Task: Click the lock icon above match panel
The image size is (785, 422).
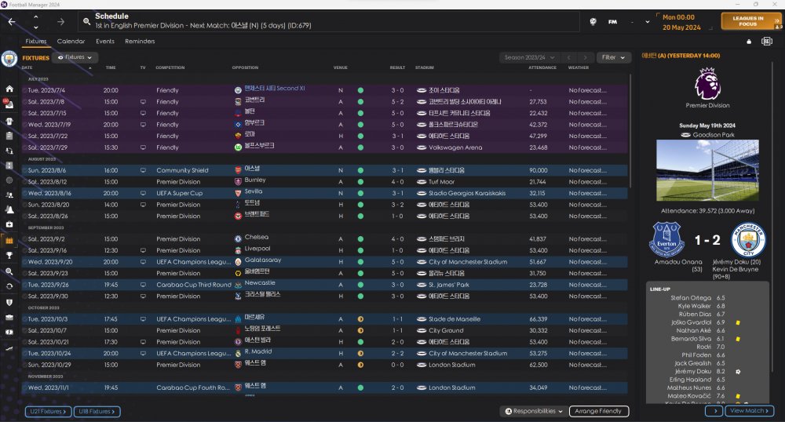Action: pos(749,42)
